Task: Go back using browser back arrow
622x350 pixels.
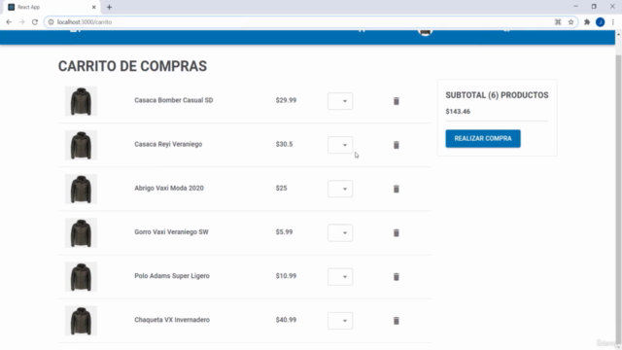Action: (9, 22)
